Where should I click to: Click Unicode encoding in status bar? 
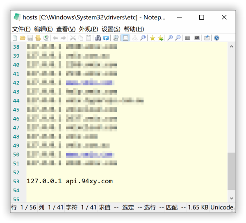click(222, 207)
